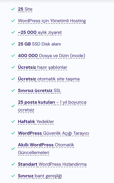Open Ücretsiz otomatik site taşıma info

pos(49,79)
